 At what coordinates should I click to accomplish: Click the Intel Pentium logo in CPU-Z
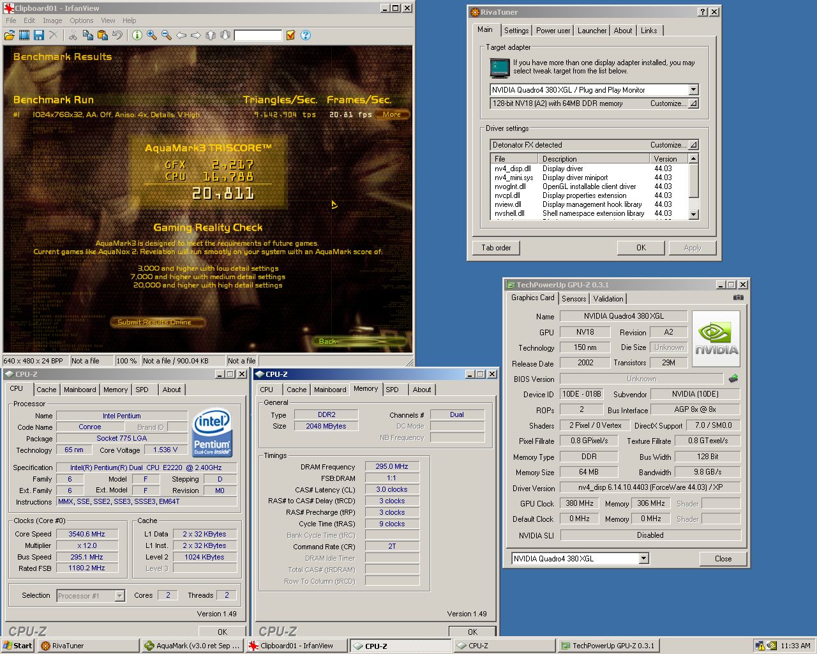tap(212, 434)
